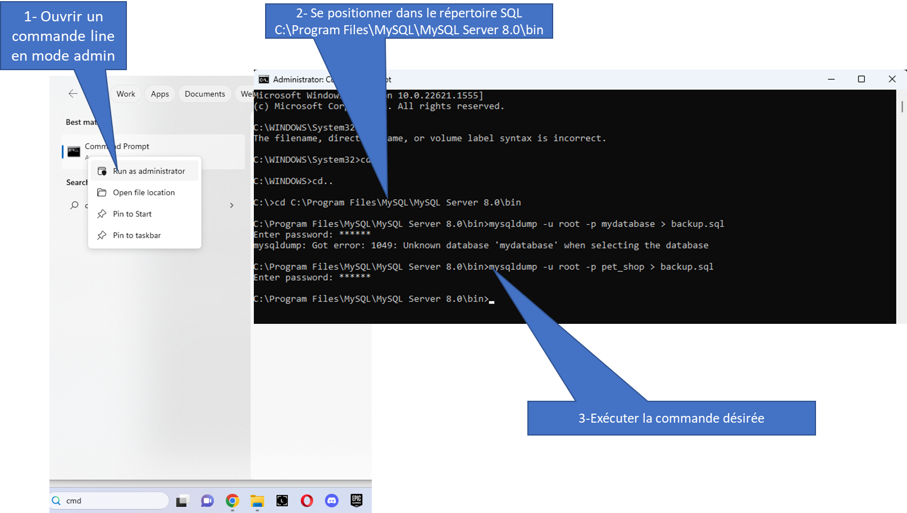Expand the web search suggestion chevron
Image resolution: width=907 pixels, height=513 pixels.
[231, 205]
